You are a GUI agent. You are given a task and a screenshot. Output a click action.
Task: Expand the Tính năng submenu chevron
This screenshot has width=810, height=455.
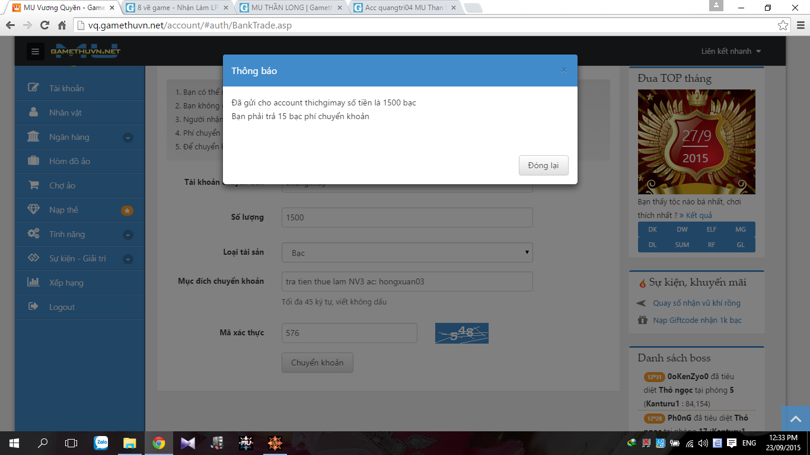(127, 235)
